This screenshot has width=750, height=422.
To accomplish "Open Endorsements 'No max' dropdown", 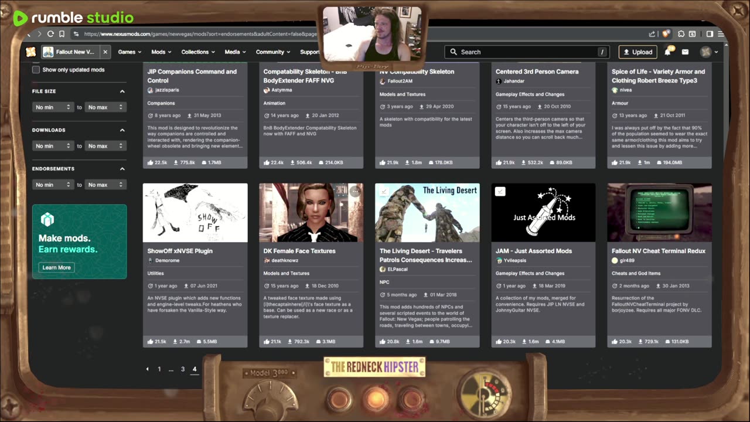I will 105,185.
